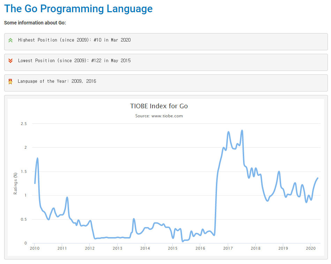Click 'Some information about Go:' text
Screen dimensions: 331x264
(35, 23)
